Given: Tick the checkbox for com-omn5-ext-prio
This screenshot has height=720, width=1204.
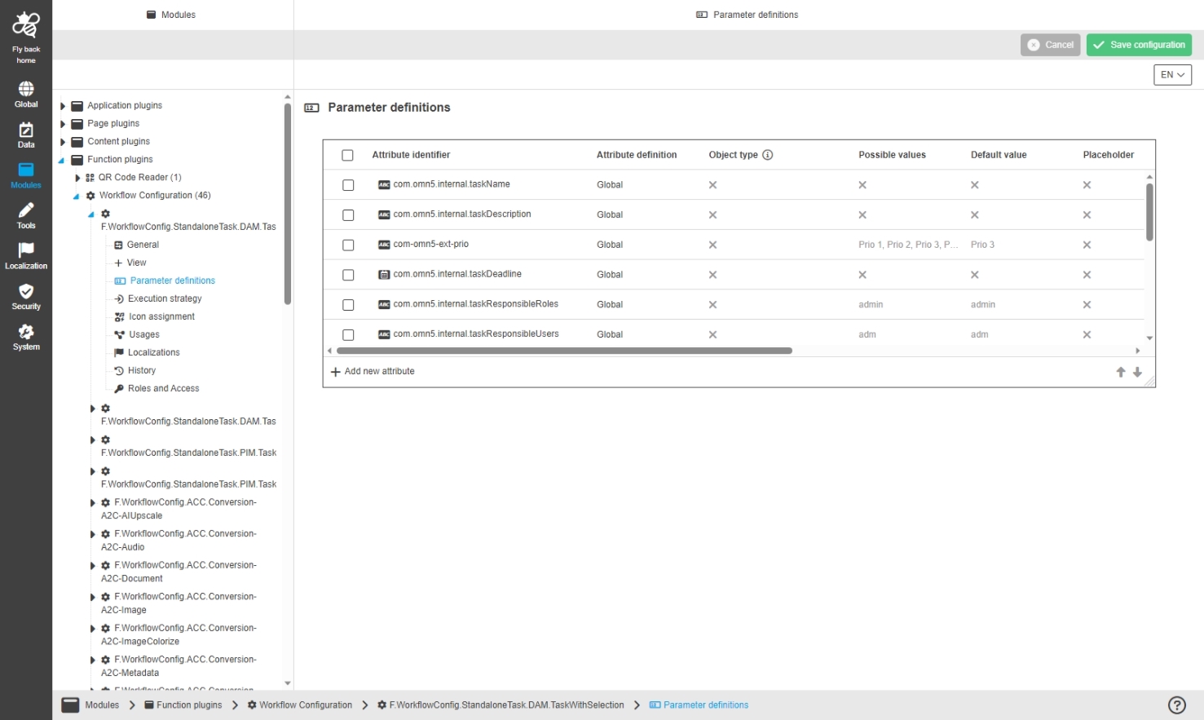Looking at the screenshot, I should tap(348, 245).
